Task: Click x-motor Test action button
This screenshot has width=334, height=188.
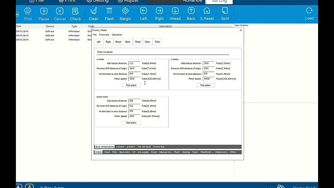Action: (131, 85)
